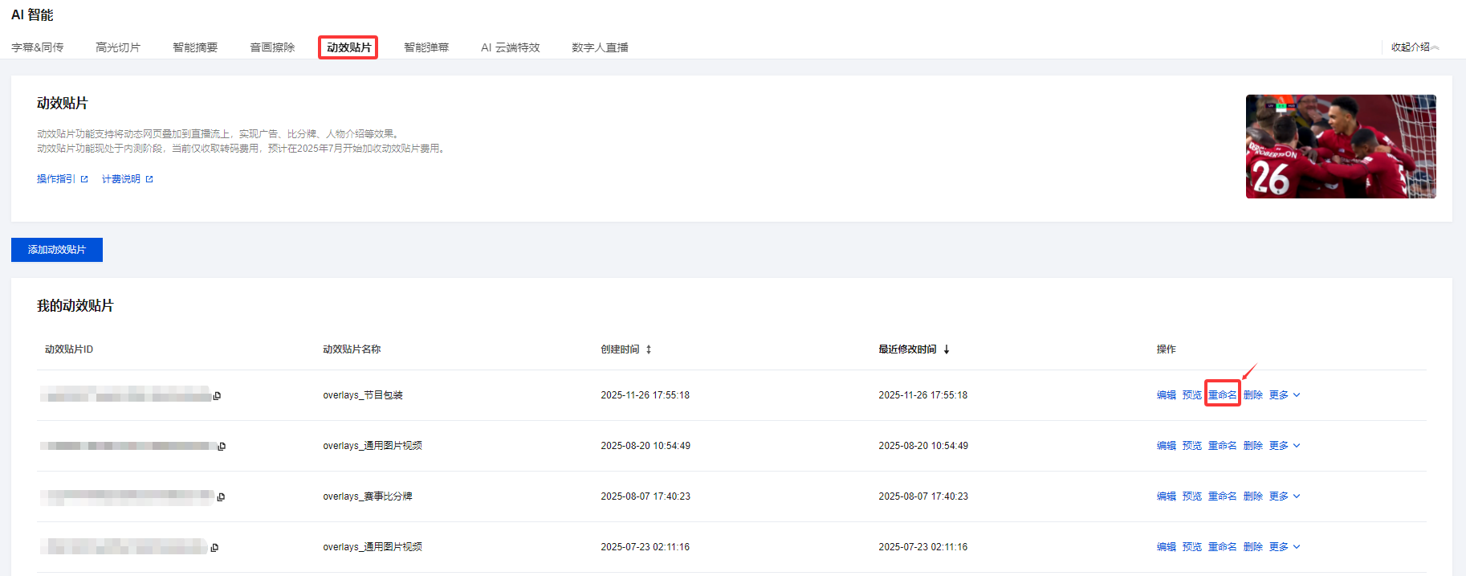Viewport: 1466px width, 576px height.
Task: Click the football match preview thumbnail
Action: pyautogui.click(x=1341, y=146)
